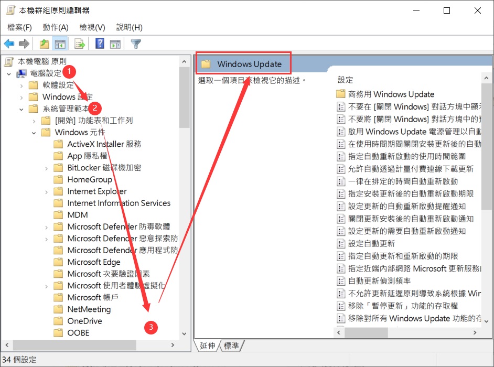Image resolution: width=494 pixels, height=367 pixels.
Task: Open the 說明(H) menu
Action: 129,27
